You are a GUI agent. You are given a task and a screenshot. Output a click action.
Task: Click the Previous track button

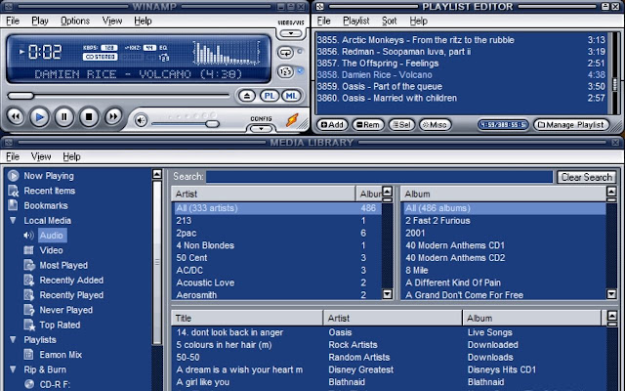[16, 116]
